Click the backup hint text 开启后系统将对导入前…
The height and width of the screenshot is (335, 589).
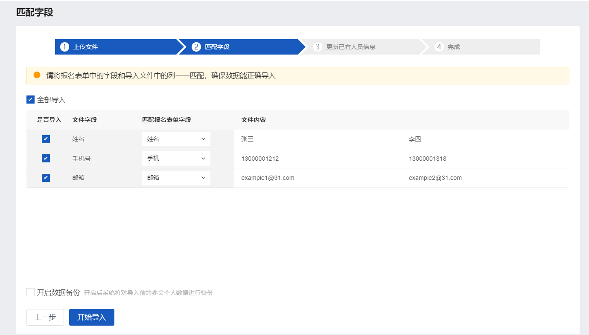[148, 293]
